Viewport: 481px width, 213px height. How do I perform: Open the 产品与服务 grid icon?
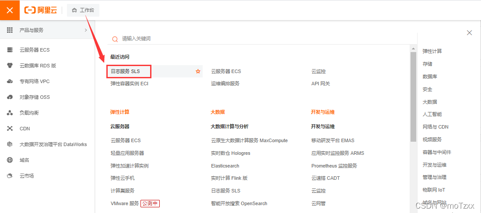[10, 30]
